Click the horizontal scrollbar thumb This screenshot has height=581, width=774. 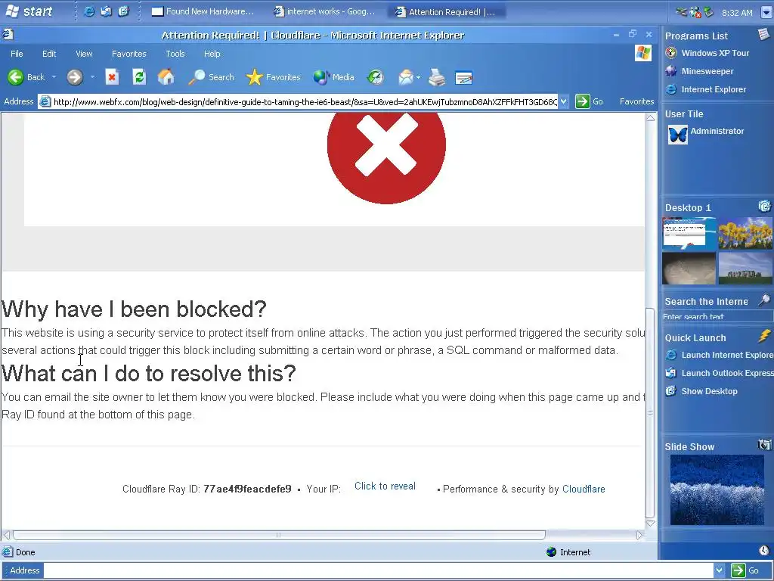(279, 535)
